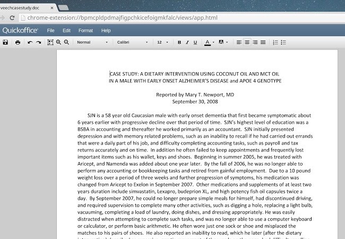345x239 pixels.
Task: Undo the last edit
Action: [x=30, y=42]
